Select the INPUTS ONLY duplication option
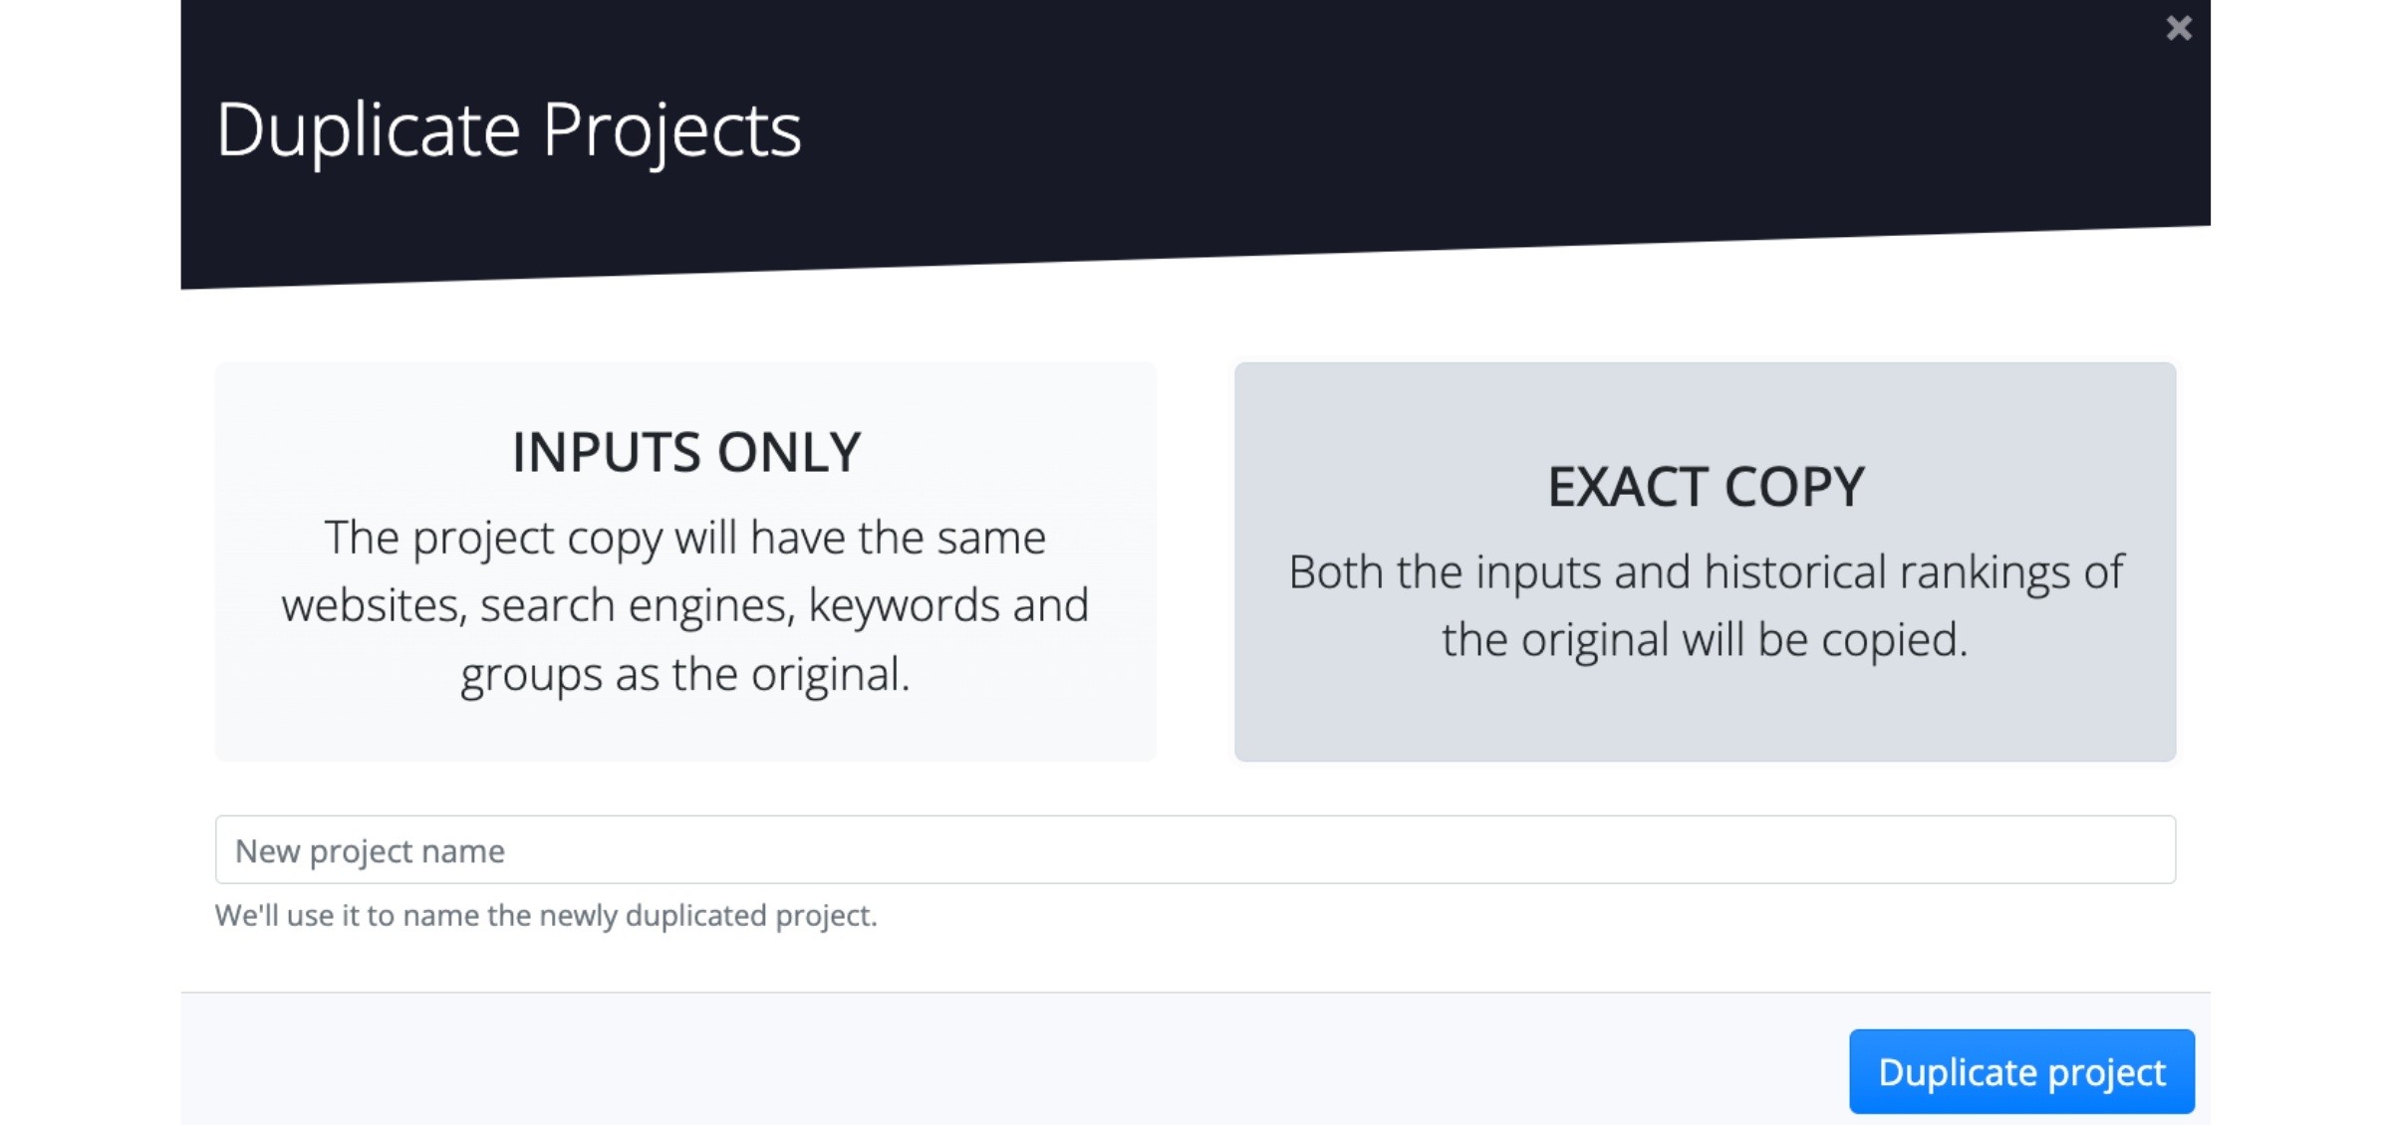The image size is (2391, 1125). tap(685, 562)
